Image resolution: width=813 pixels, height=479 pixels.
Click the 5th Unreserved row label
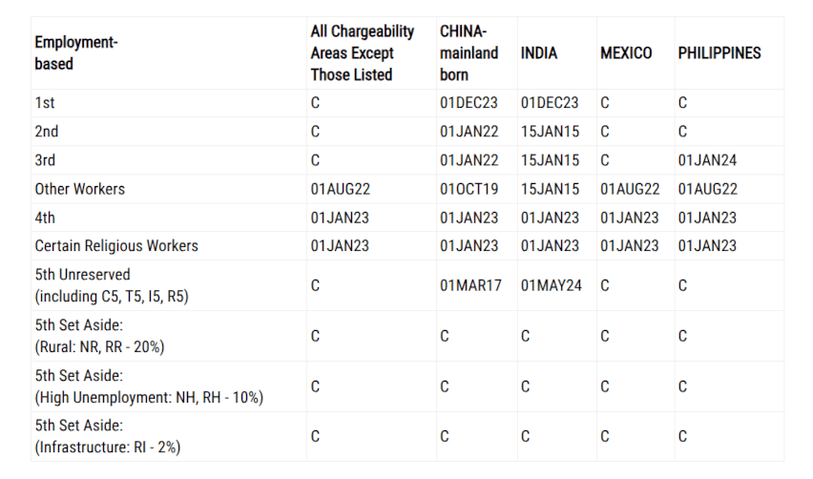tap(112, 285)
